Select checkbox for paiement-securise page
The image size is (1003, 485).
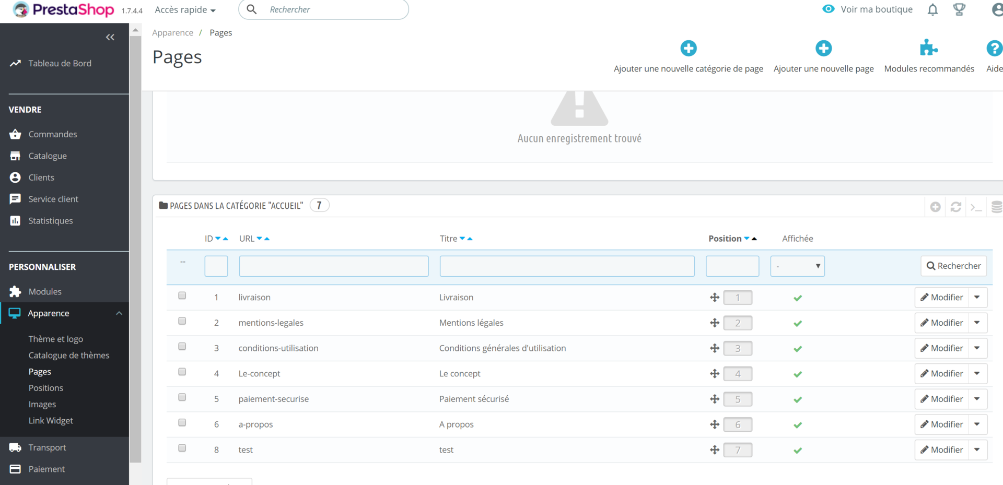(x=182, y=397)
